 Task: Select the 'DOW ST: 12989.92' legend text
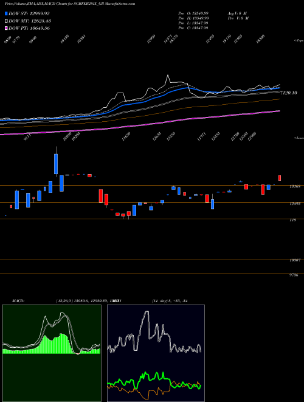click(29, 13)
